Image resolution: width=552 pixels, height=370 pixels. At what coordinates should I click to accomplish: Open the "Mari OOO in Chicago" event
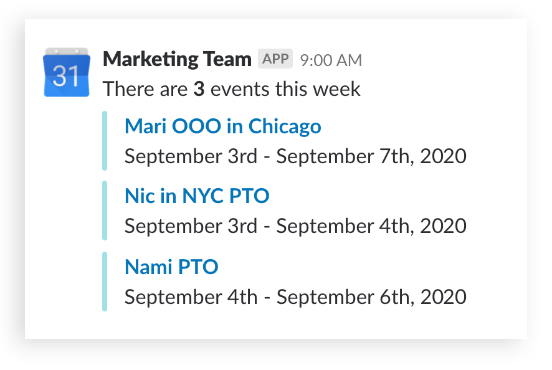222,126
